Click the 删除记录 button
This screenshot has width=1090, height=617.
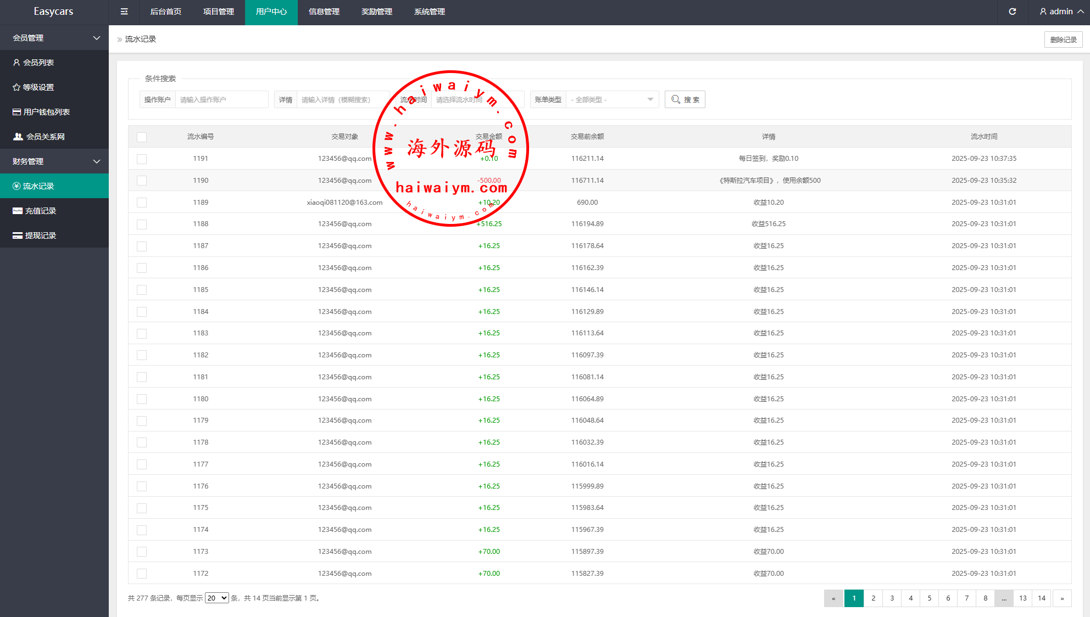tap(1063, 40)
